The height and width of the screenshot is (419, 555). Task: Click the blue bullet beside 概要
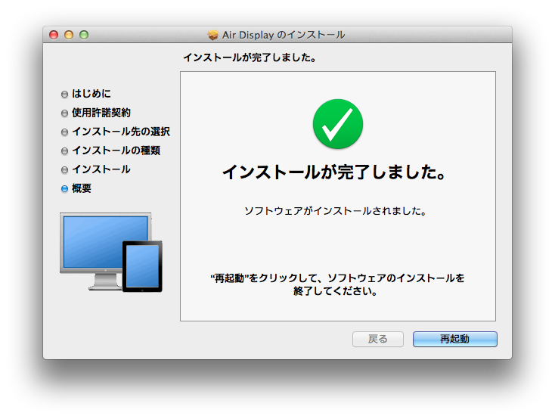64,189
